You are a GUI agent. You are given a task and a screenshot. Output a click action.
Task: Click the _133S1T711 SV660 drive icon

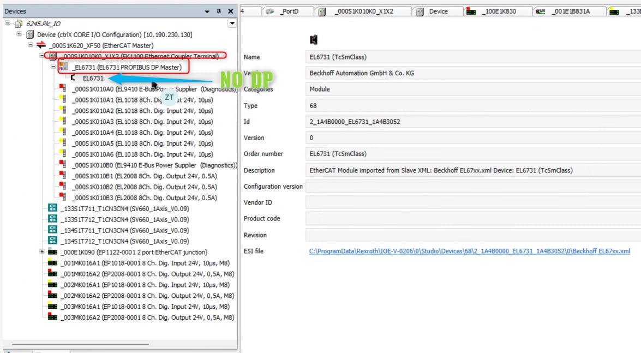[52, 208]
